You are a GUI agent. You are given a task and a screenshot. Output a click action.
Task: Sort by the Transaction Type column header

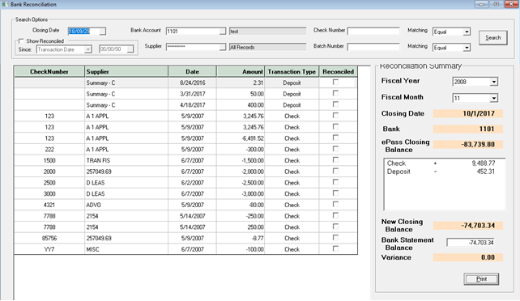(x=292, y=71)
